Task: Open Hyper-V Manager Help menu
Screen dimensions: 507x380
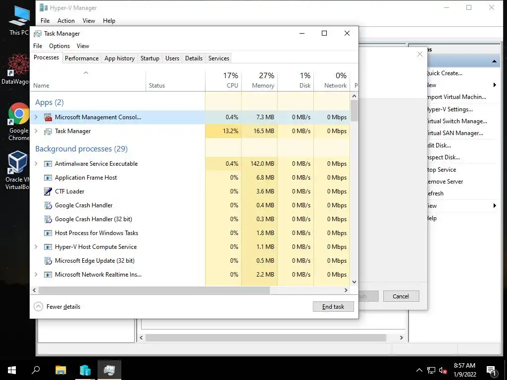Action: tap(109, 21)
